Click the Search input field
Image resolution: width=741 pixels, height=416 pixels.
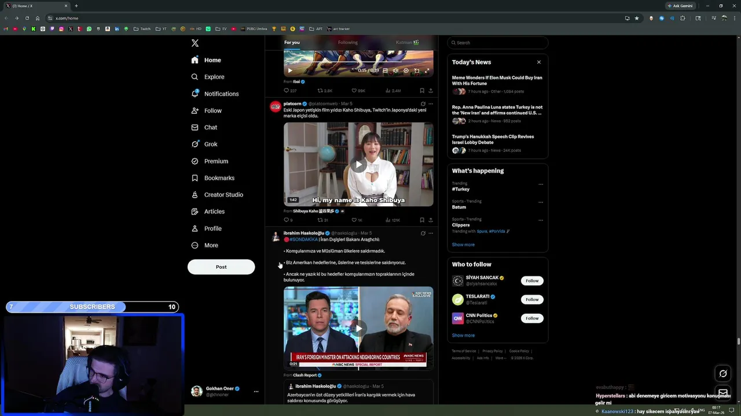497,43
